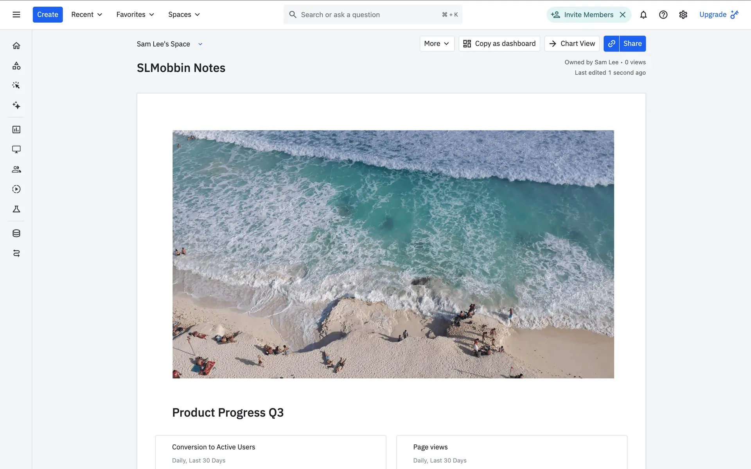Open the users icon in sidebar
This screenshot has height=469, width=751.
16,169
